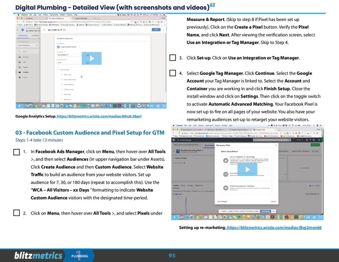Click the green Create Ad button
This screenshot has width=339, height=262.
tap(315, 144)
